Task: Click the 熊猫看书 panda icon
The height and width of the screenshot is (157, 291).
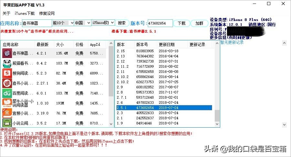Action: (7, 63)
